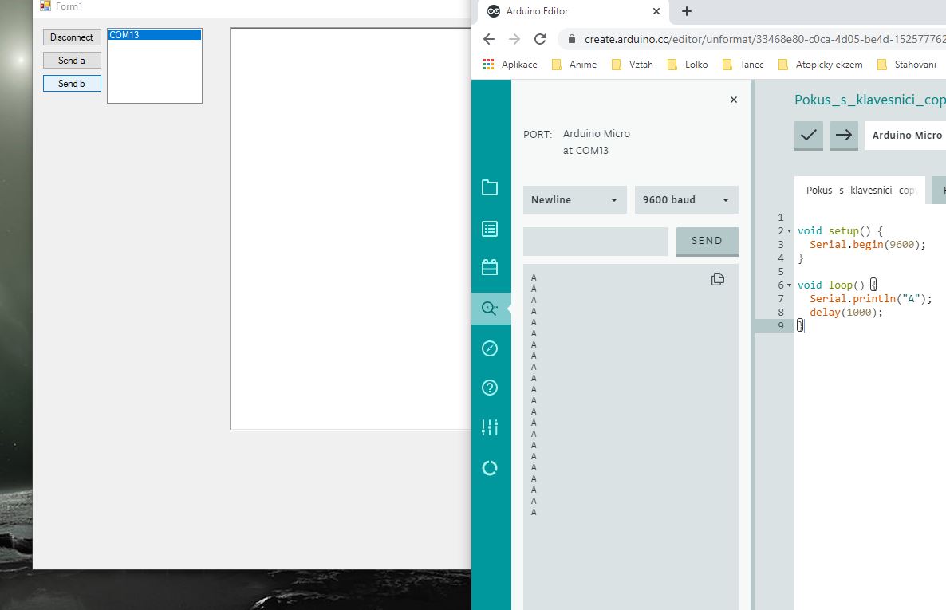
Task: Click the serial monitor message input field
Action: tap(595, 241)
